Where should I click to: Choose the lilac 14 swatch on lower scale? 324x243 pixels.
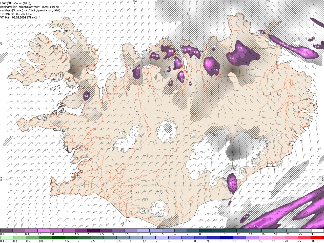(252, 238)
